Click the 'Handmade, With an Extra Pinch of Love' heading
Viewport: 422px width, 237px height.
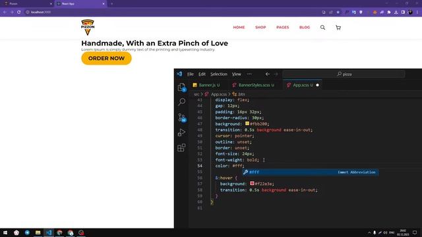tap(154, 43)
